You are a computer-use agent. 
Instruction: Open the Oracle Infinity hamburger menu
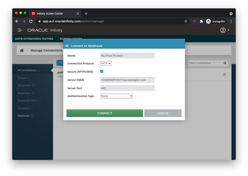[20, 30]
